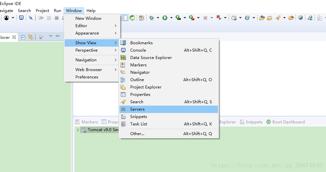Open the Search flashlight dropdown arrow
The image size is (326, 172).
(284, 18)
